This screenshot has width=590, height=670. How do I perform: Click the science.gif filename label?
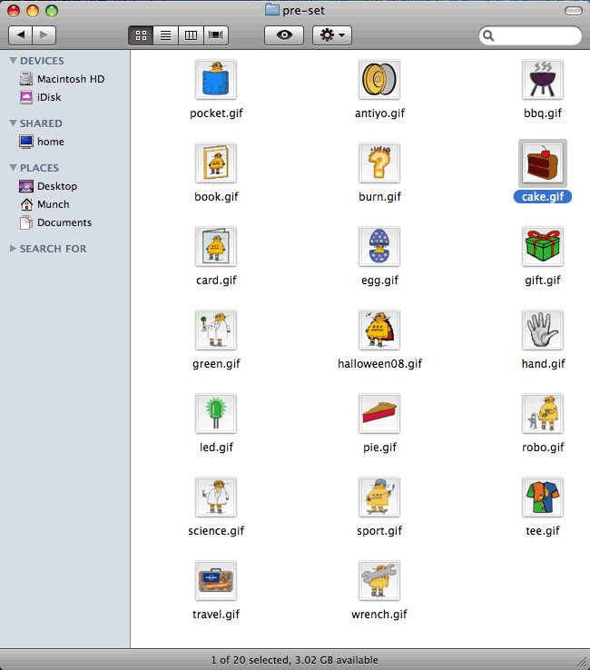[216, 531]
